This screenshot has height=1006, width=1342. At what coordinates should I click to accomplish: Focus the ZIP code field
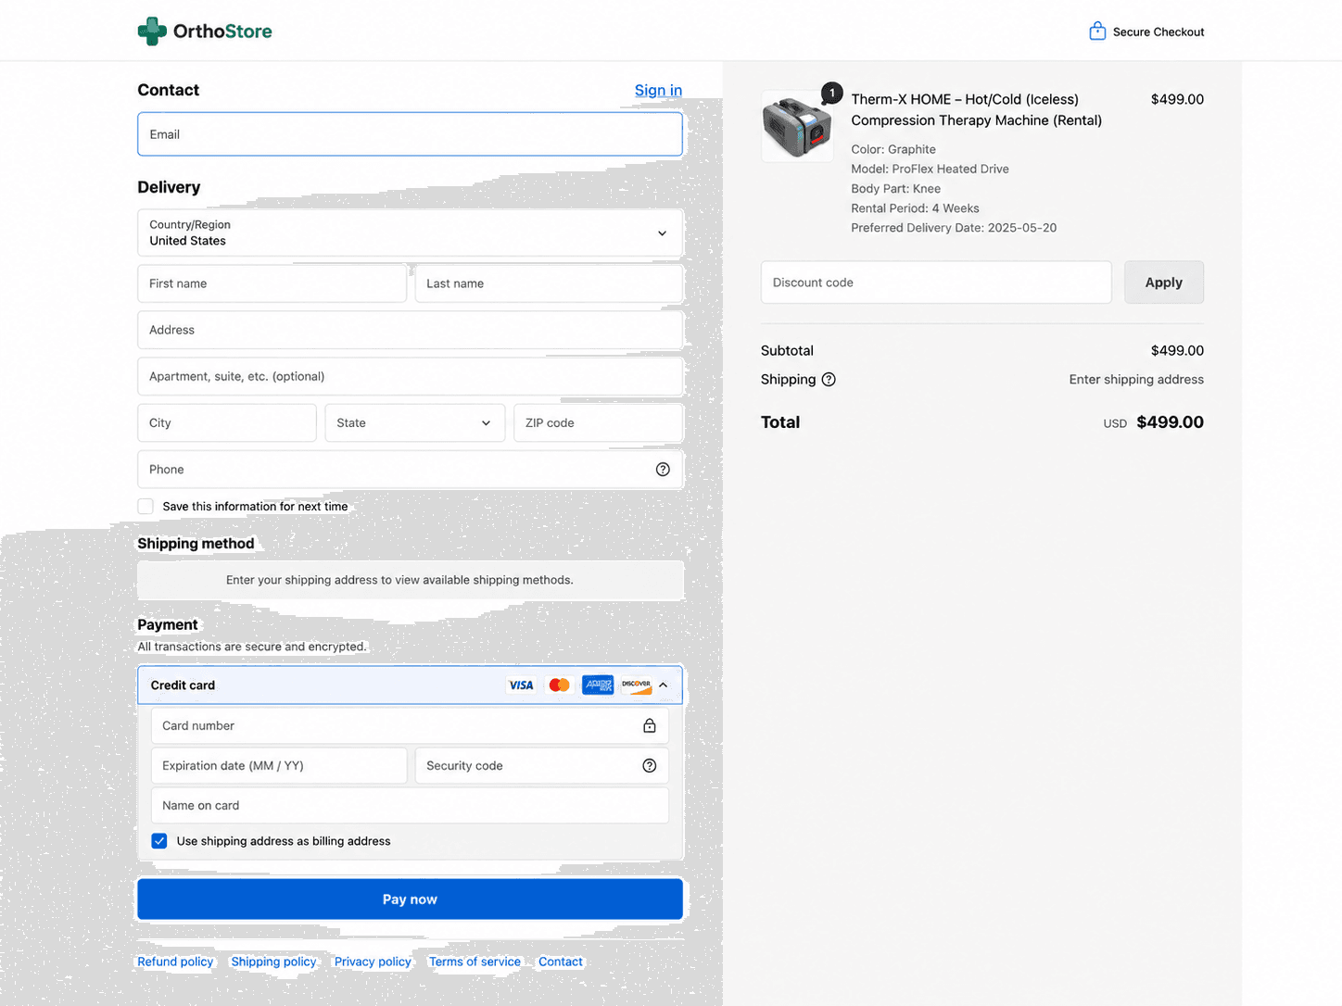point(599,423)
